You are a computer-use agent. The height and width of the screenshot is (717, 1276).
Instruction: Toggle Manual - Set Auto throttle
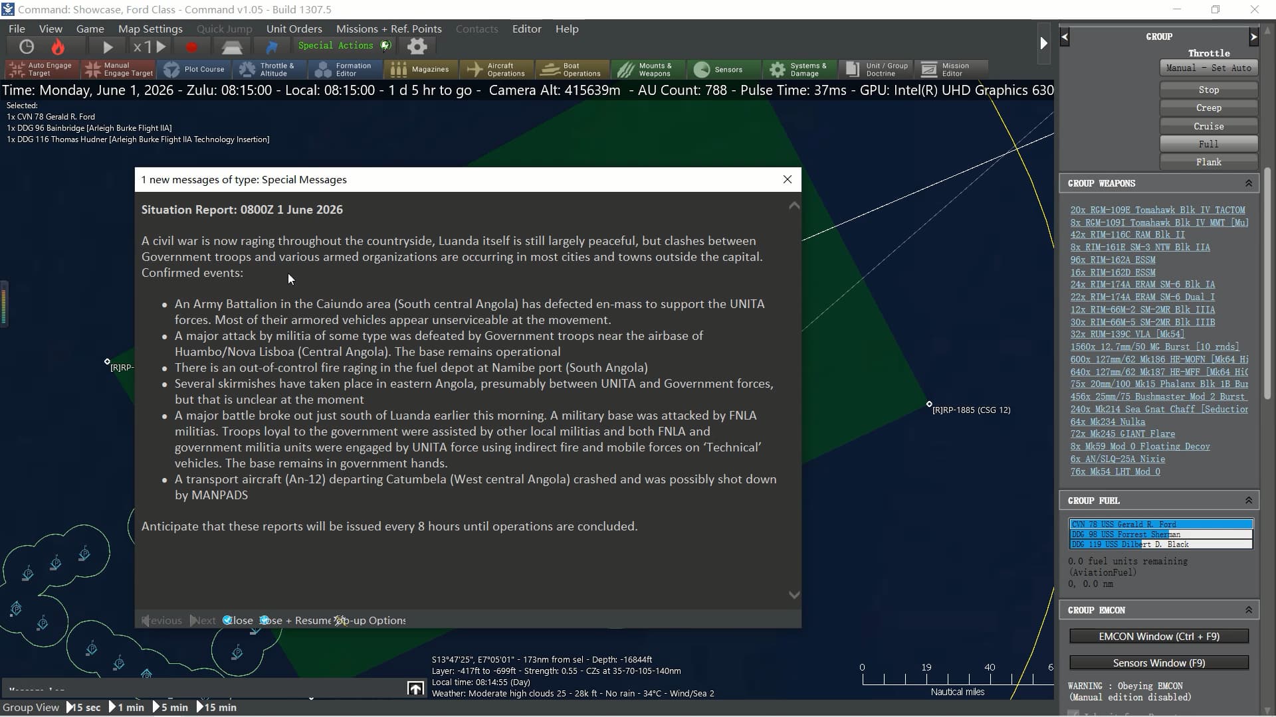pos(1208,68)
